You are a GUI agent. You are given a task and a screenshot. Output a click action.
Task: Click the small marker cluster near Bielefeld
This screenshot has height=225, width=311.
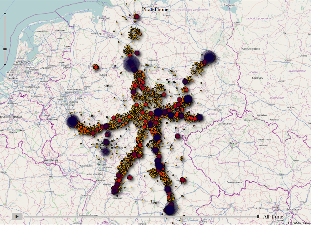point(95,67)
